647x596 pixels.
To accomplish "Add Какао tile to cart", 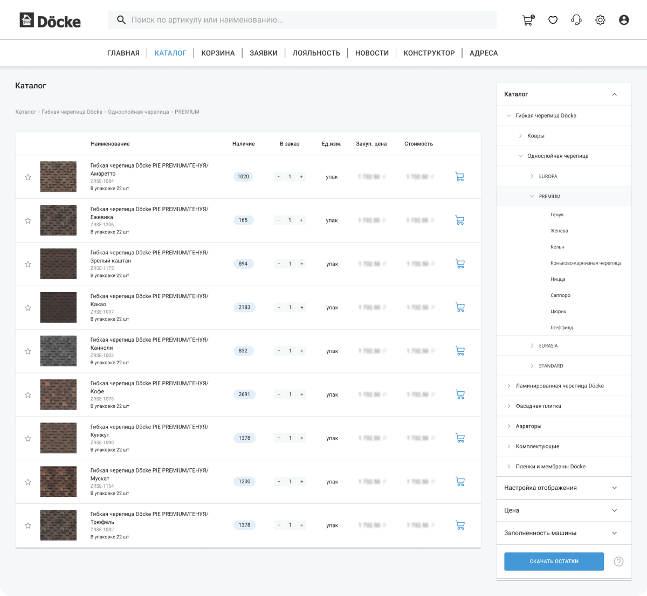I will (x=460, y=307).
